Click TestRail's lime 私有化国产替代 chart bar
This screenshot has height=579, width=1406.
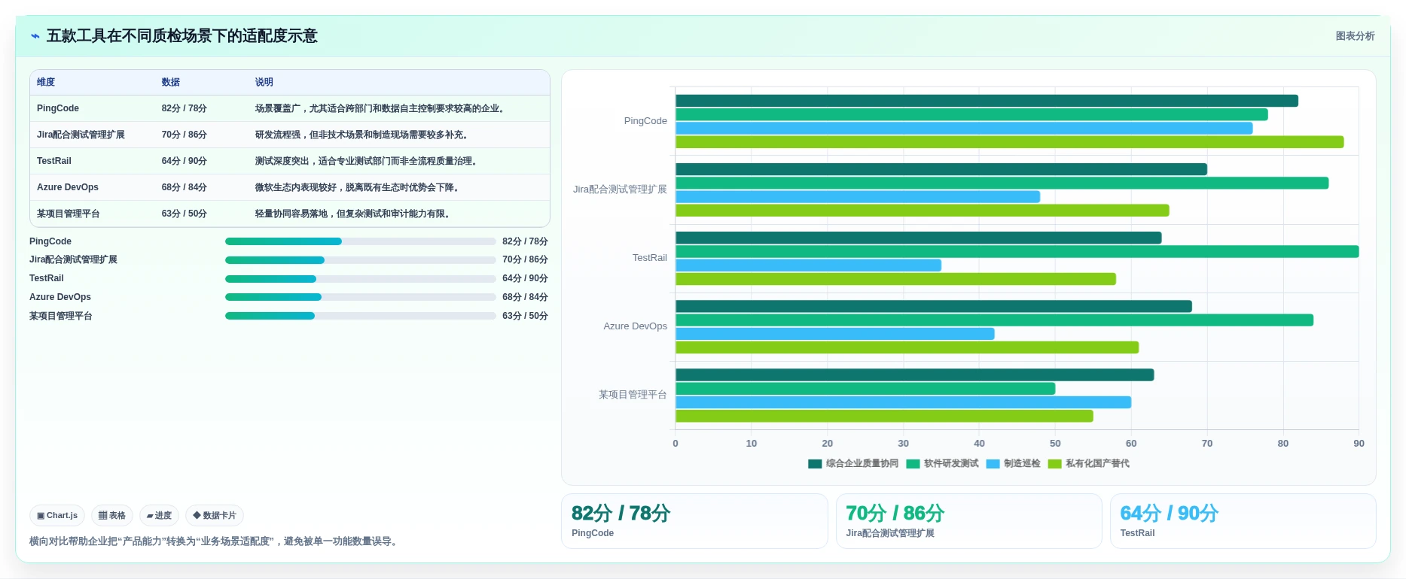coord(895,279)
